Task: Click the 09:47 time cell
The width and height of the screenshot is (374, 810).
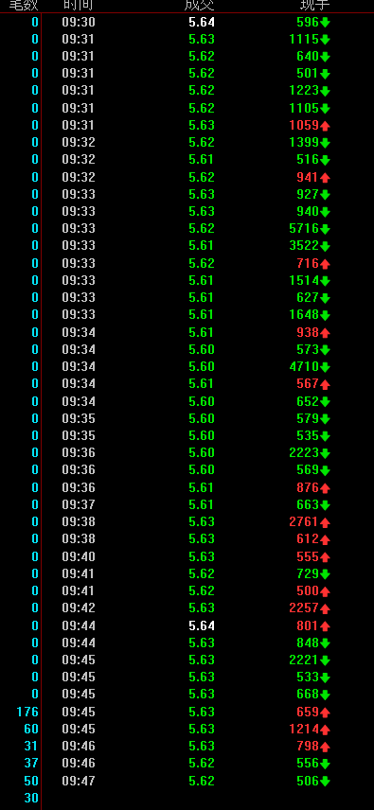Action: pos(79,781)
